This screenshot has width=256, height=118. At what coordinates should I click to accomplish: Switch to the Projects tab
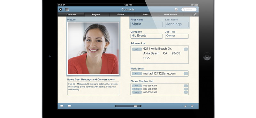tap(96, 14)
